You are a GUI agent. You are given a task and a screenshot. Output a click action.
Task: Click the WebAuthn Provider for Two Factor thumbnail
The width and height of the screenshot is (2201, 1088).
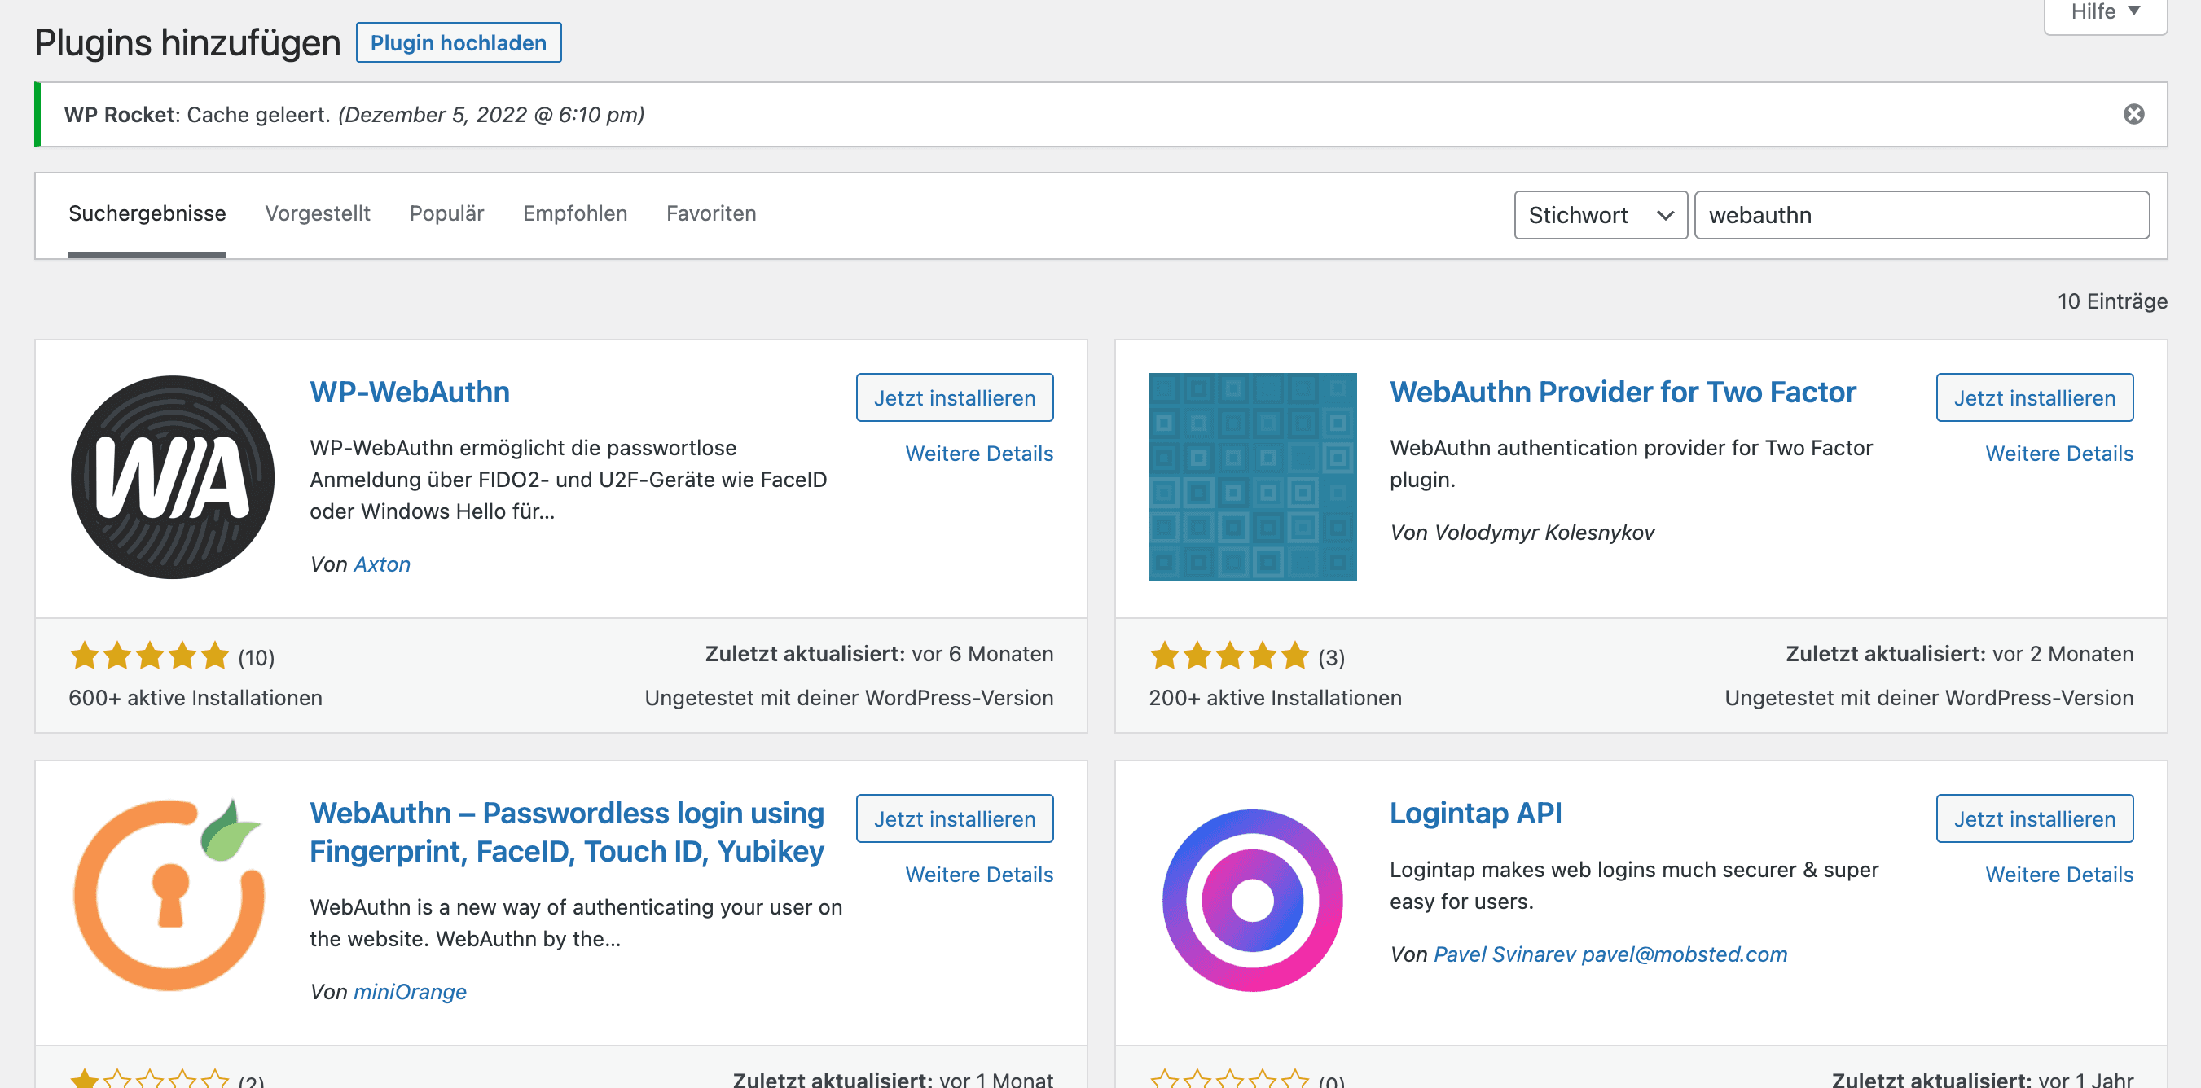tap(1252, 476)
